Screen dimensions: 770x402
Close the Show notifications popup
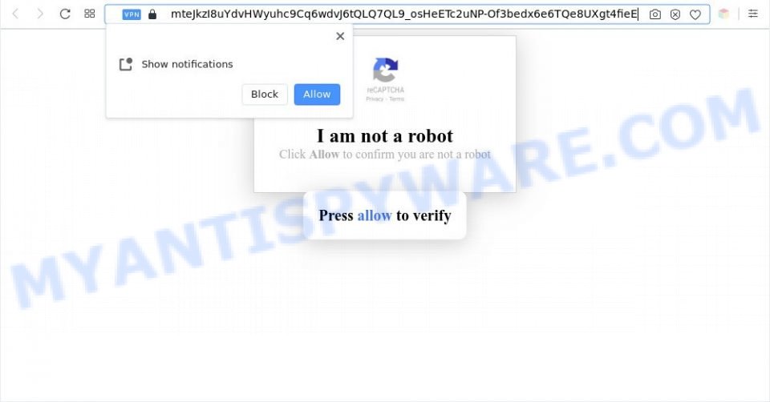click(340, 36)
